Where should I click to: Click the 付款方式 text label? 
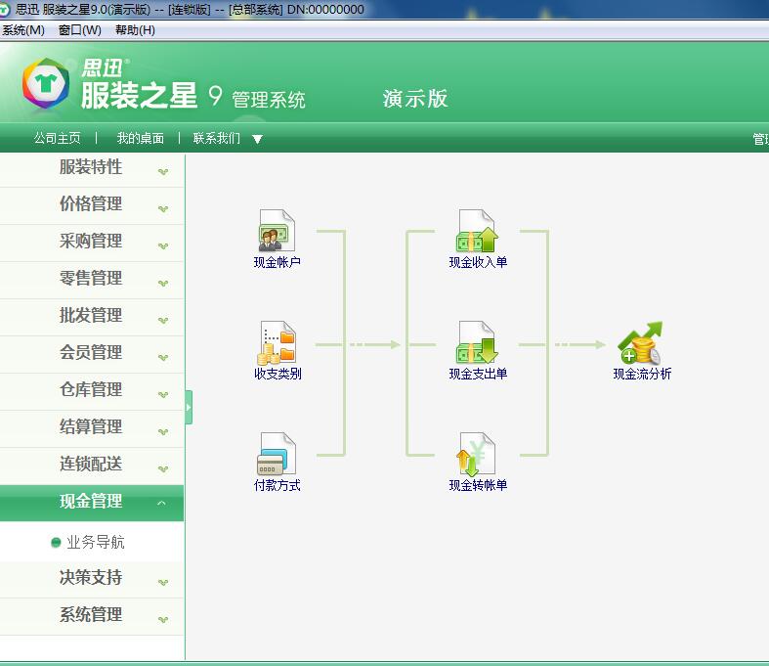point(278,485)
